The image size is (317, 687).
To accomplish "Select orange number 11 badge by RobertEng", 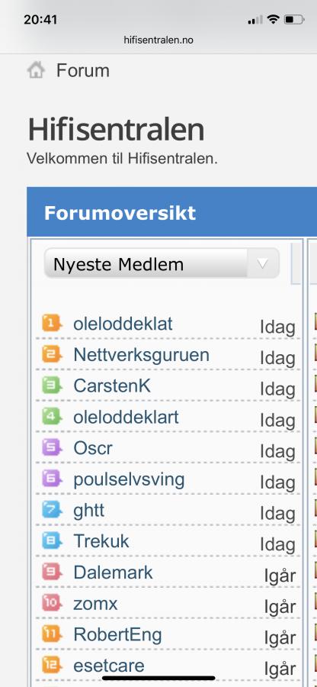I will pyautogui.click(x=52, y=634).
